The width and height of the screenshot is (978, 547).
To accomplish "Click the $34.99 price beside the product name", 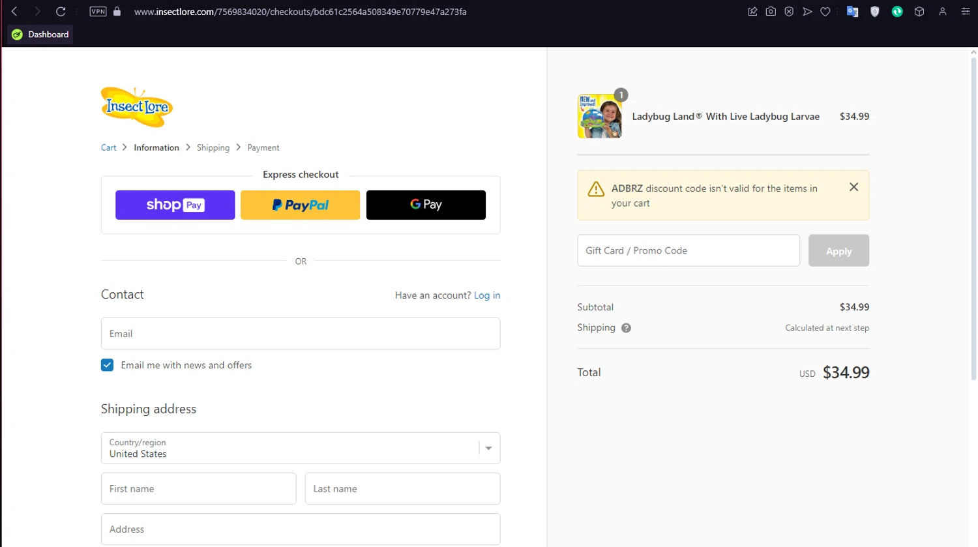I will [854, 117].
